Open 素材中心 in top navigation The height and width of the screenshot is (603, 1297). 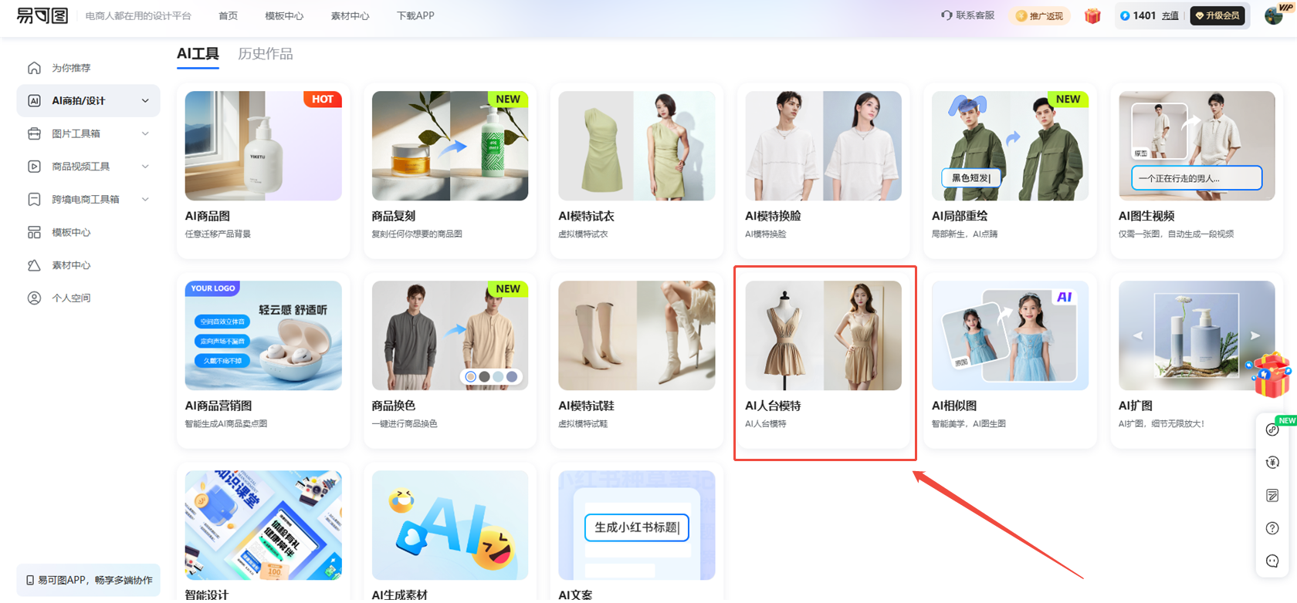coord(350,15)
